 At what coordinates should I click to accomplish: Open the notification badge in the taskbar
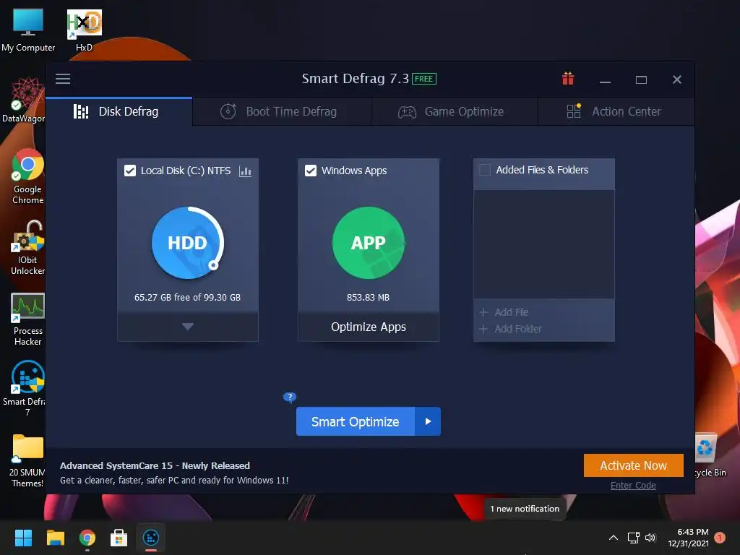[720, 538]
